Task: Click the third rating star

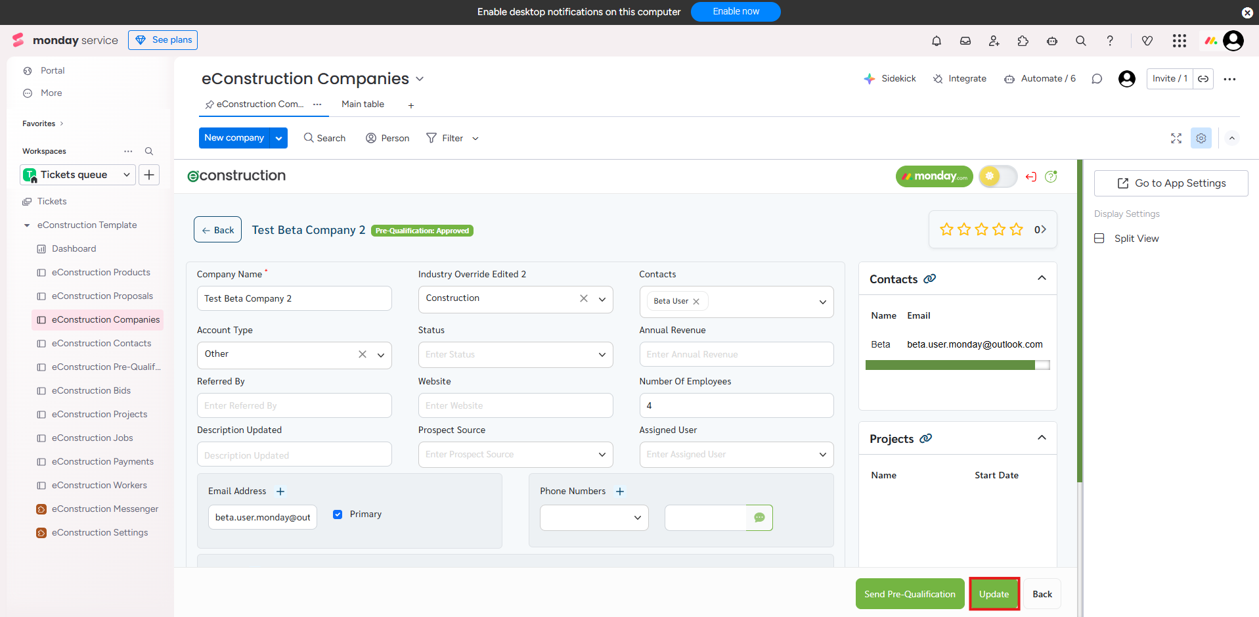Action: click(981, 229)
